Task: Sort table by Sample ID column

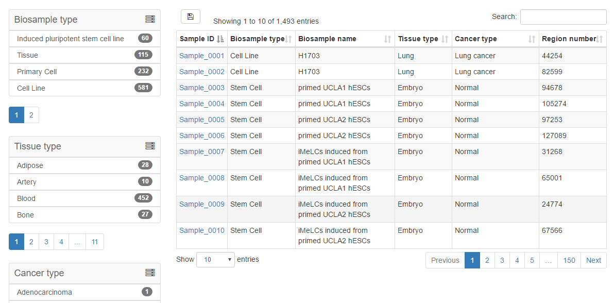Action: pyautogui.click(x=202, y=39)
